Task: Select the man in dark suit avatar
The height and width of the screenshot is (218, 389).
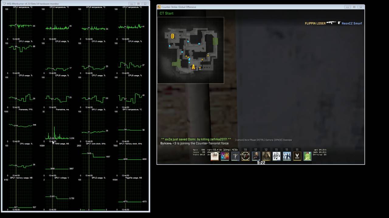Action: (256, 156)
